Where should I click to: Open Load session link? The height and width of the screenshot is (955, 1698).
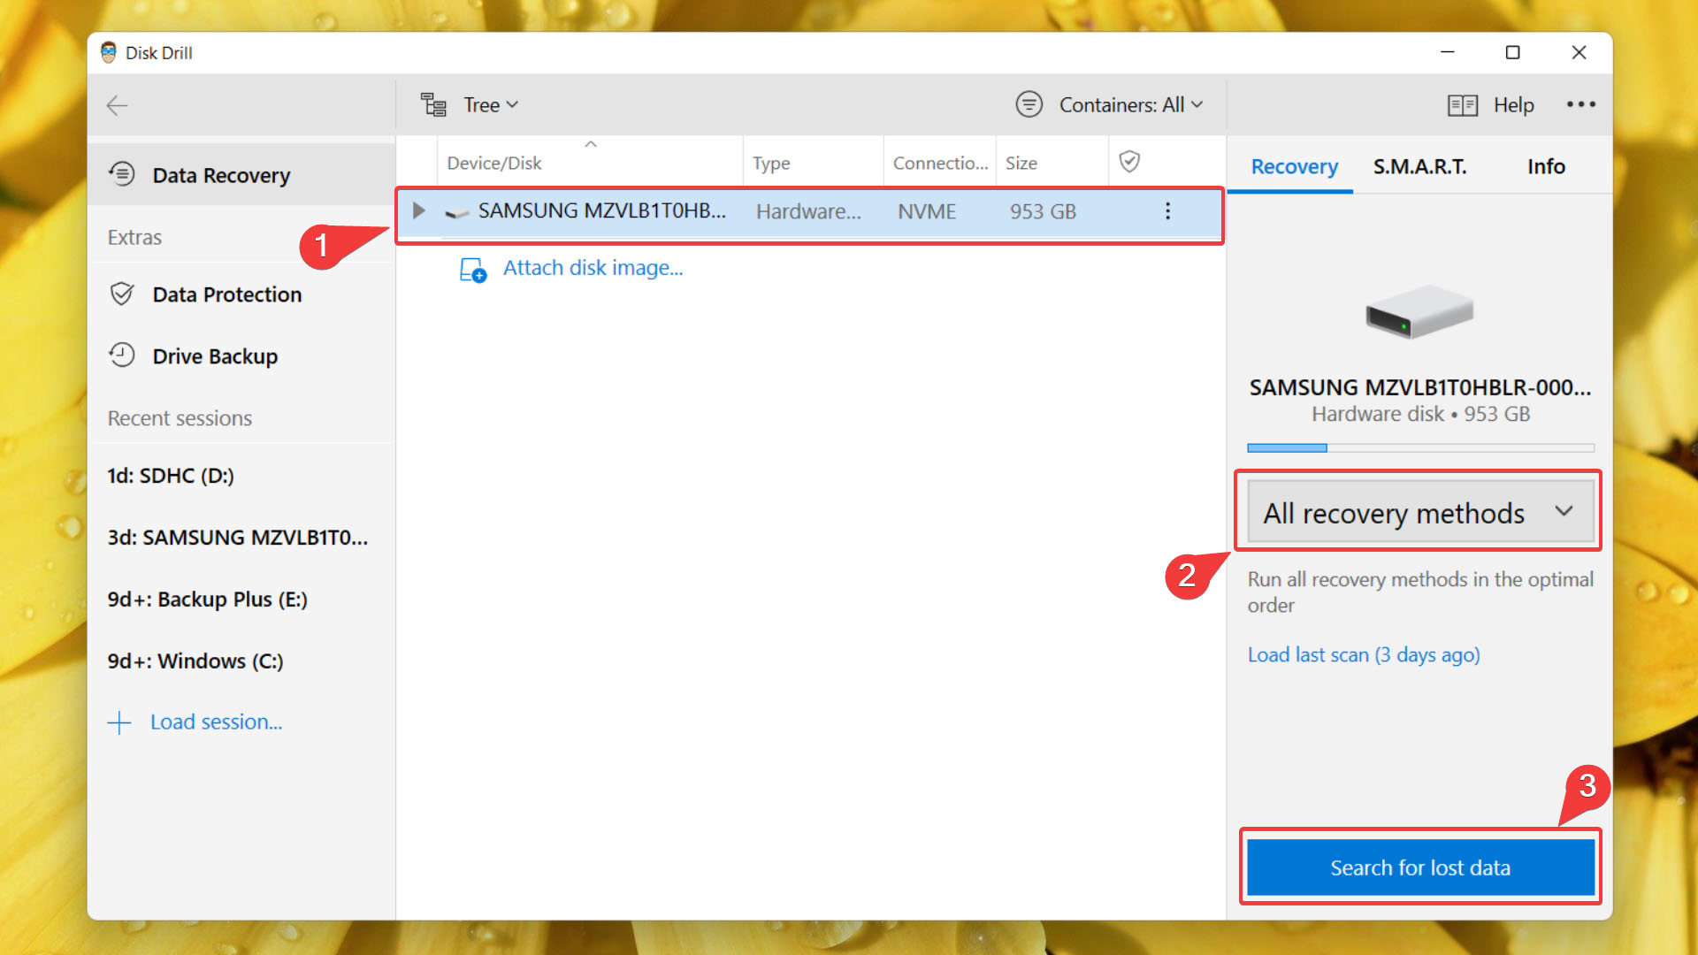pos(217,721)
